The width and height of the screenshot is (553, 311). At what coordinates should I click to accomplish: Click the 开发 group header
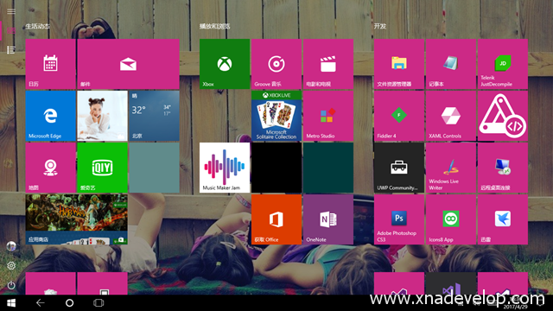pyautogui.click(x=380, y=27)
